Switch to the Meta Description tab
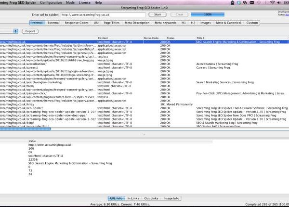The height and width of the screenshot is (207, 289). point(137,23)
